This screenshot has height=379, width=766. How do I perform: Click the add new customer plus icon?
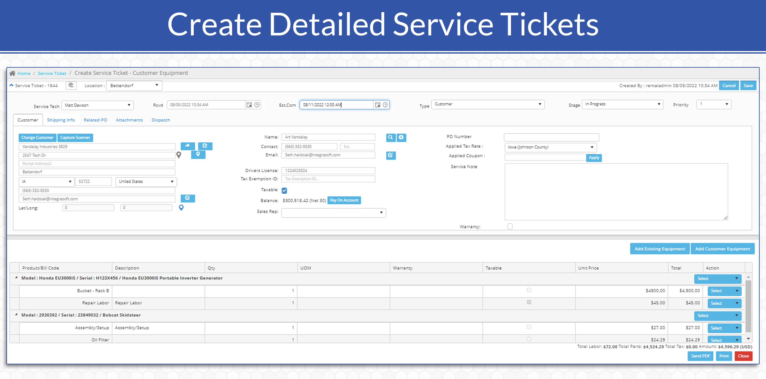pyautogui.click(x=401, y=137)
